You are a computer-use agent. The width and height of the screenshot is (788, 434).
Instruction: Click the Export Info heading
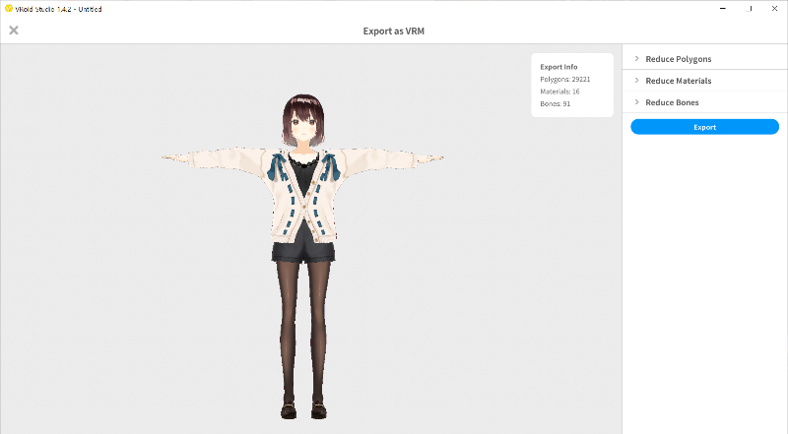(558, 67)
